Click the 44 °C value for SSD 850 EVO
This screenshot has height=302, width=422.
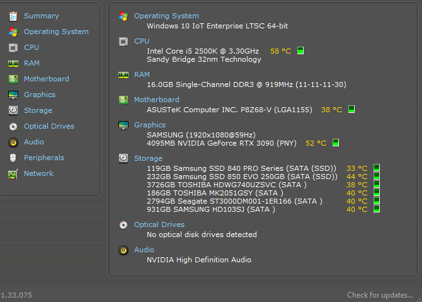tap(357, 177)
